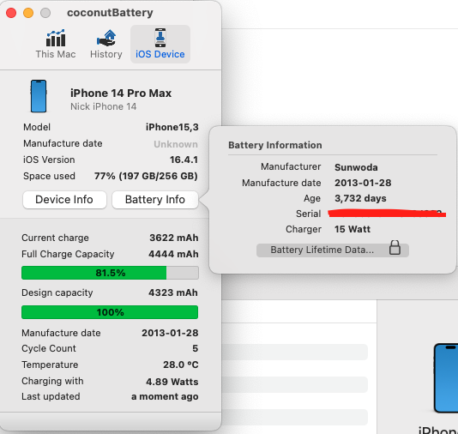Click the iPhone image in the background window

tap(446, 378)
